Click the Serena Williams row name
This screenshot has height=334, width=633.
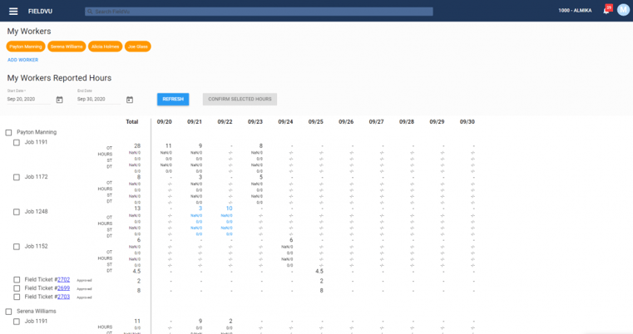click(37, 312)
